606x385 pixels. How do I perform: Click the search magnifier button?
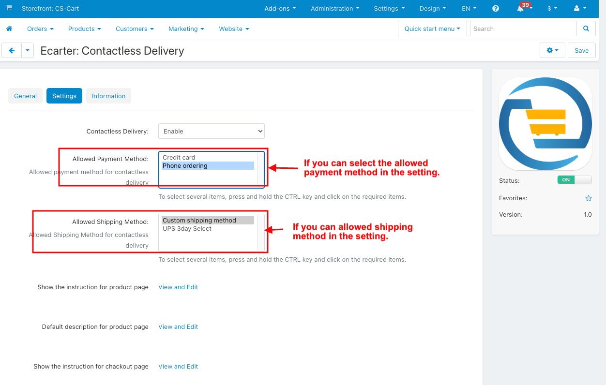[586, 29]
